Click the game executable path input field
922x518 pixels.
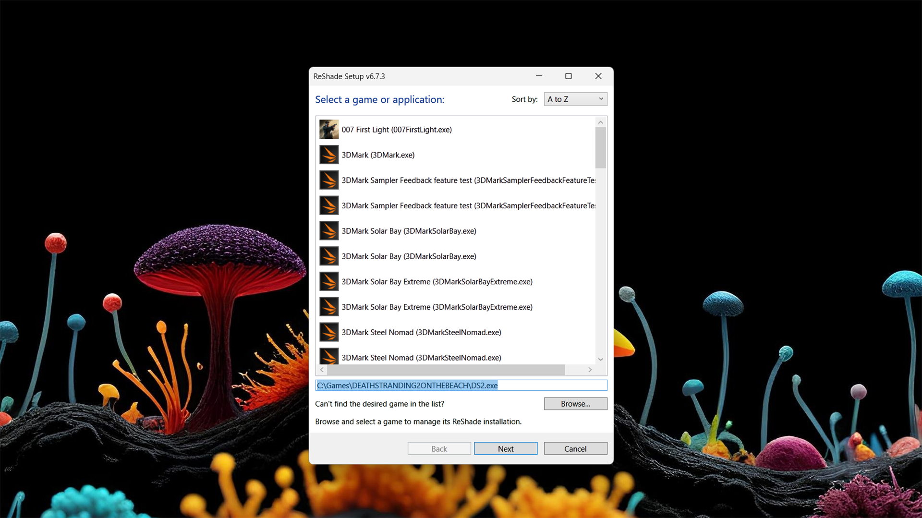tap(461, 385)
